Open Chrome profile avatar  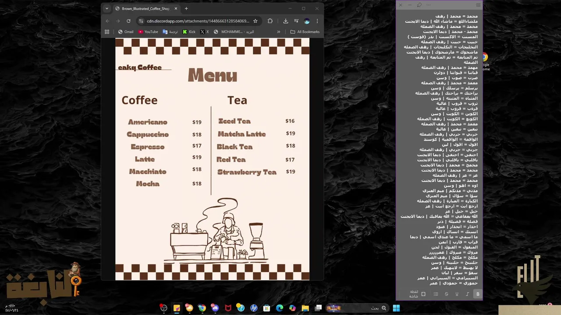(x=307, y=21)
